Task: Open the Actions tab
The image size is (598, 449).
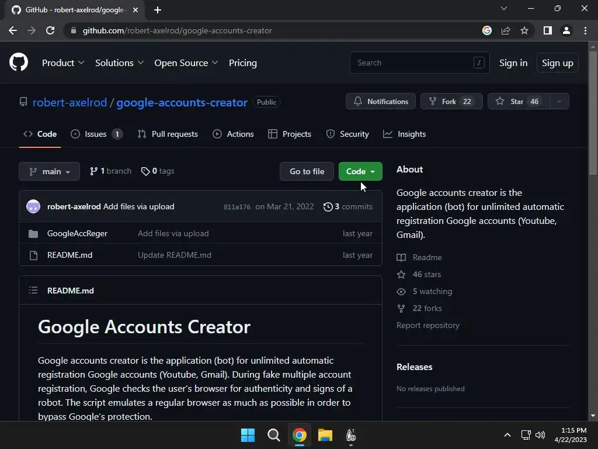Action: pyautogui.click(x=233, y=134)
